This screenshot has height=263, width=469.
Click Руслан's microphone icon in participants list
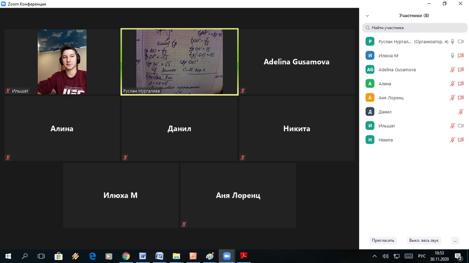click(x=453, y=42)
